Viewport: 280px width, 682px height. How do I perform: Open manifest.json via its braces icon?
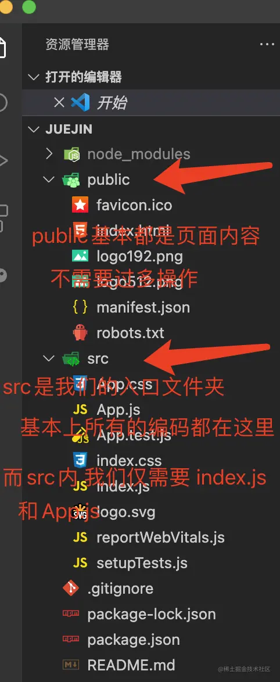[80, 307]
